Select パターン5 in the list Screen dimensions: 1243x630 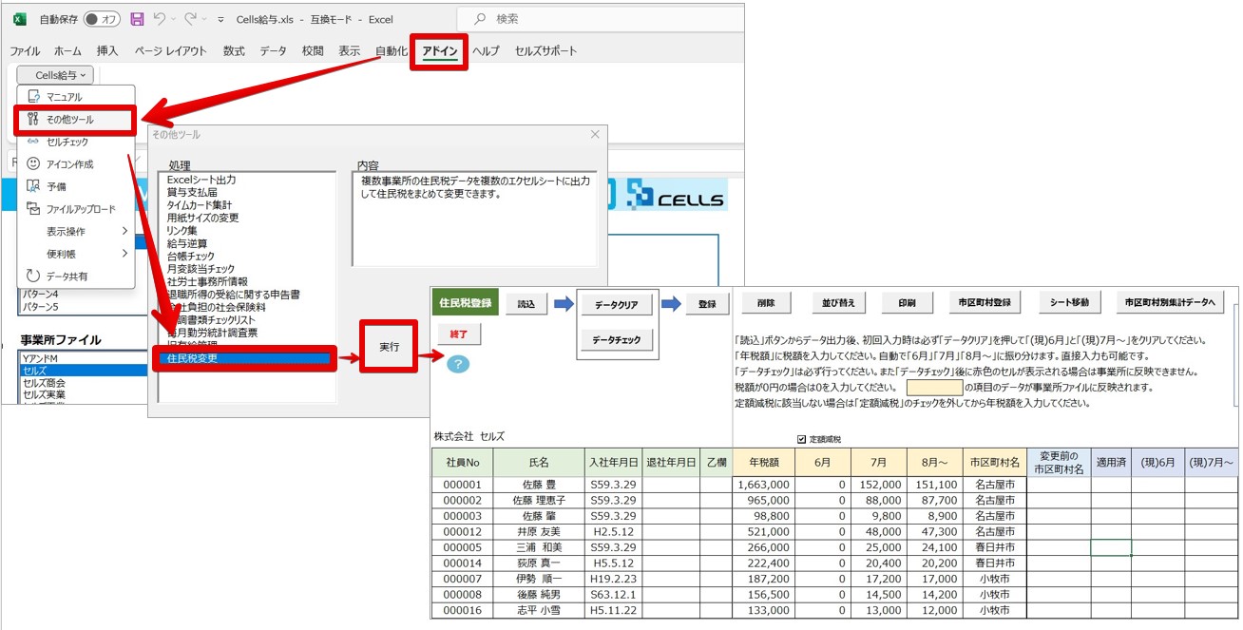(40, 307)
